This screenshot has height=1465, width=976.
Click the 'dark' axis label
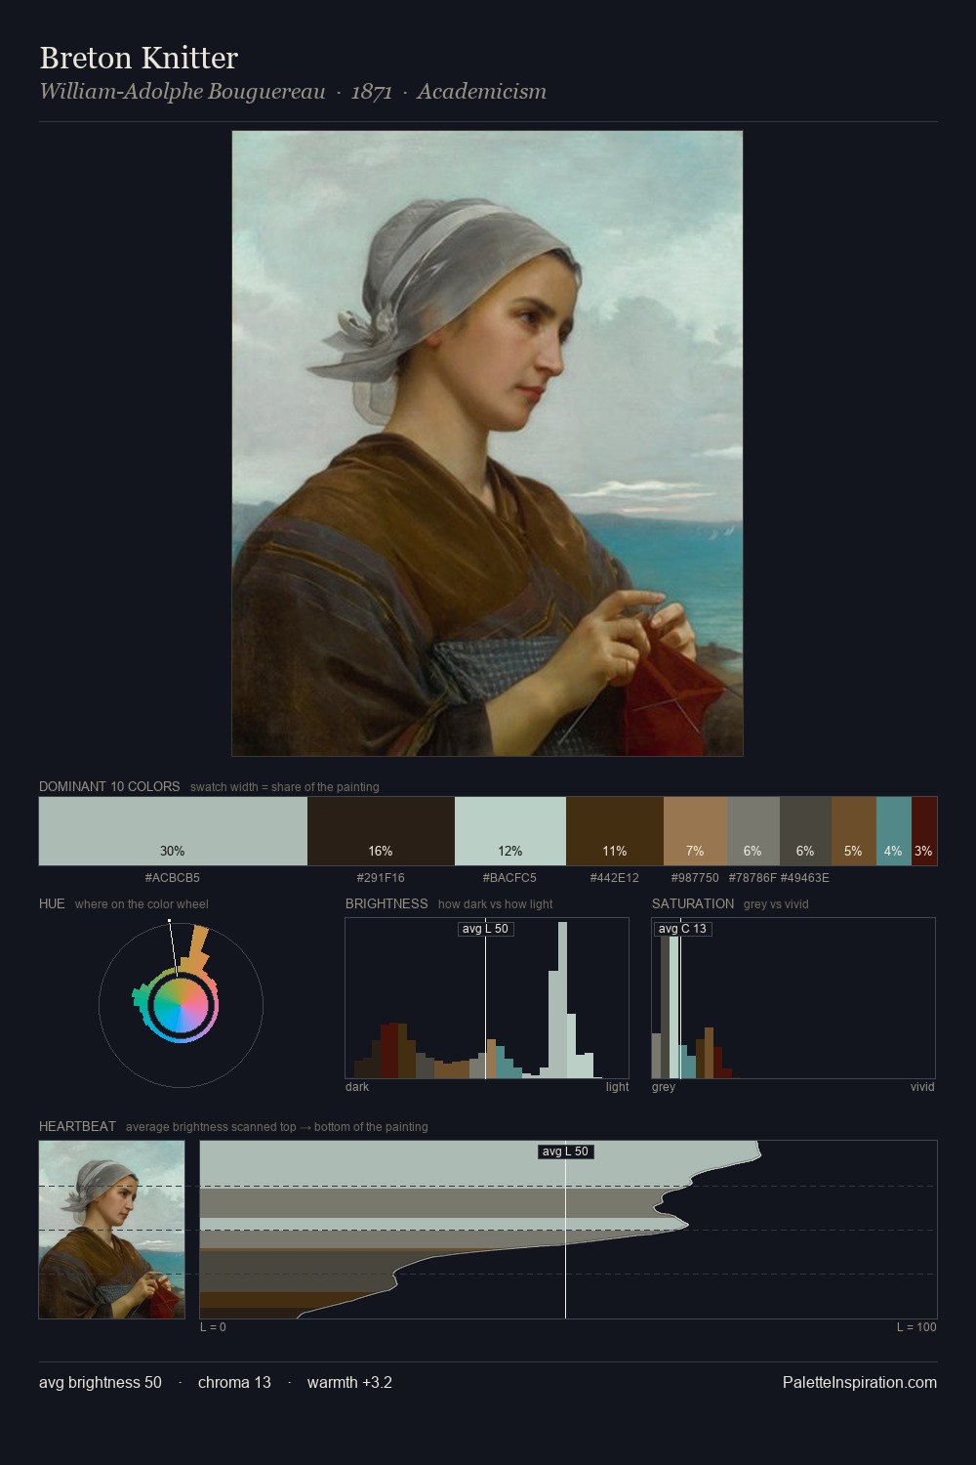pos(357,1087)
